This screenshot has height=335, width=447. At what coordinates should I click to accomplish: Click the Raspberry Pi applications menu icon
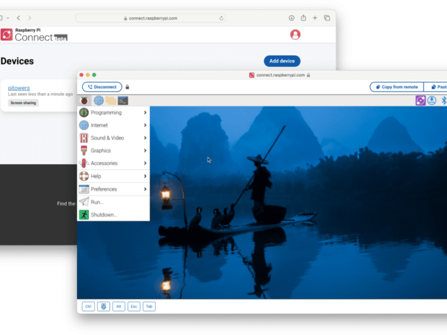click(84, 100)
